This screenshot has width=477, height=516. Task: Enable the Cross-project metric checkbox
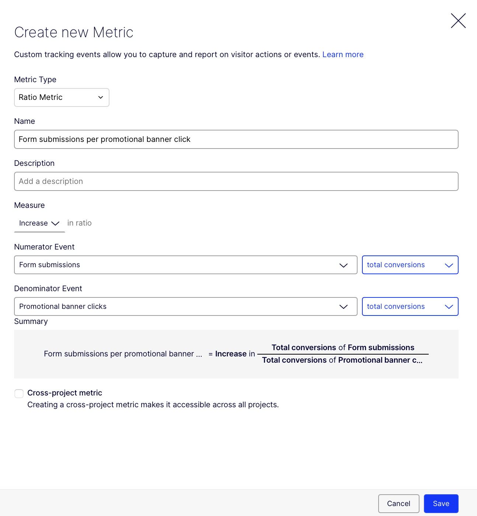(x=19, y=394)
